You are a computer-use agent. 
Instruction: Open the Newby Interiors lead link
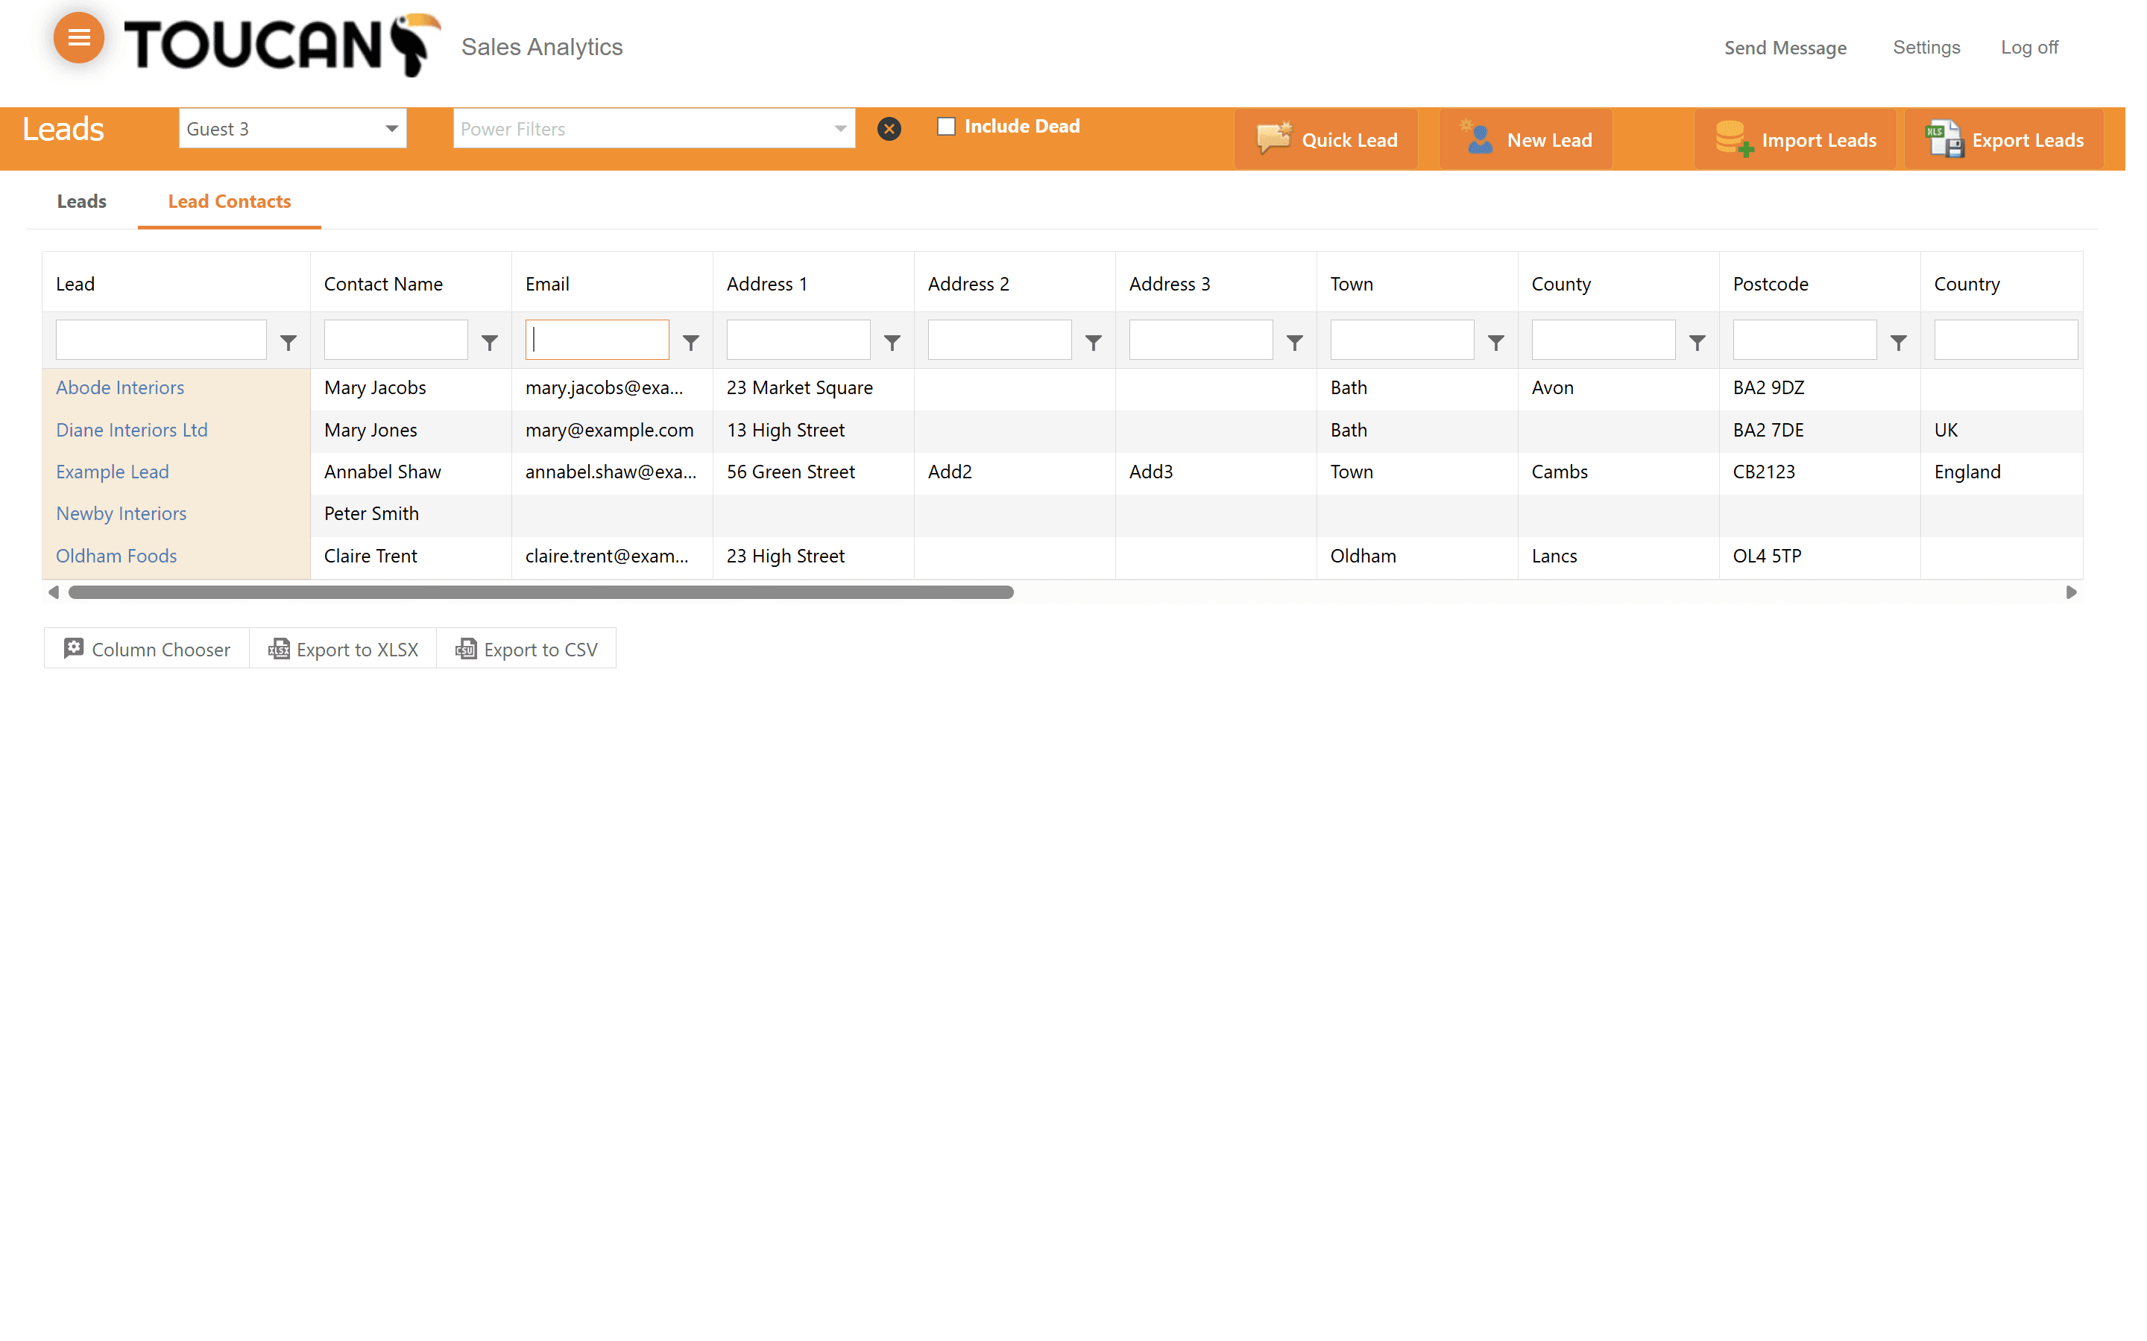(121, 513)
